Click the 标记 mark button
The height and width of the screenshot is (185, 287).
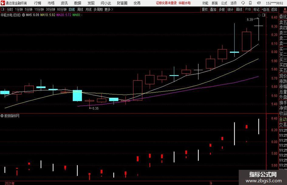coord(256,9)
